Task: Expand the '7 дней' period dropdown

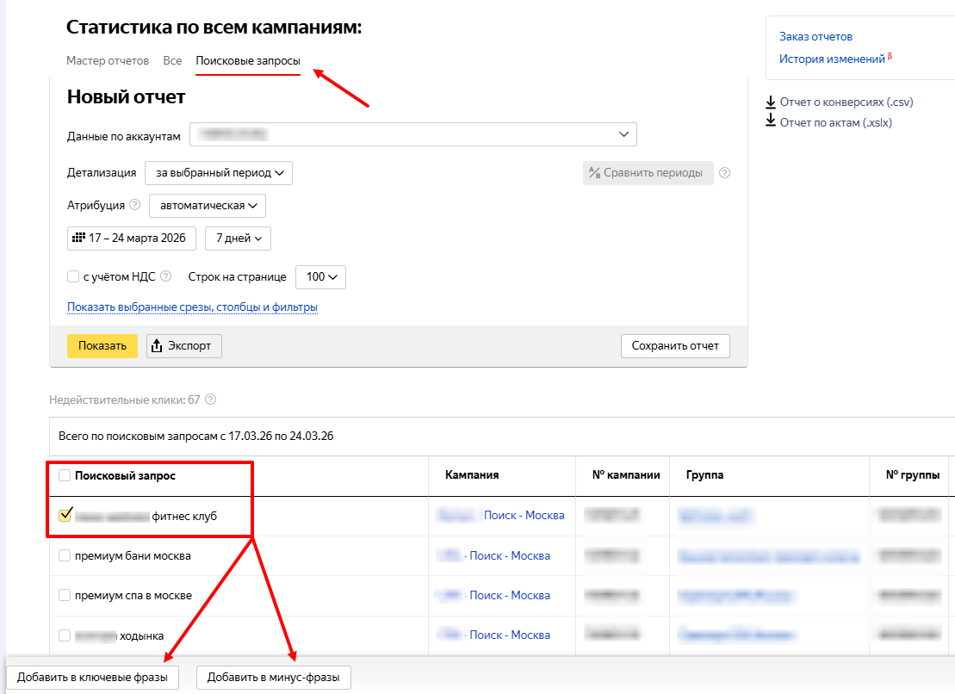Action: pos(239,238)
